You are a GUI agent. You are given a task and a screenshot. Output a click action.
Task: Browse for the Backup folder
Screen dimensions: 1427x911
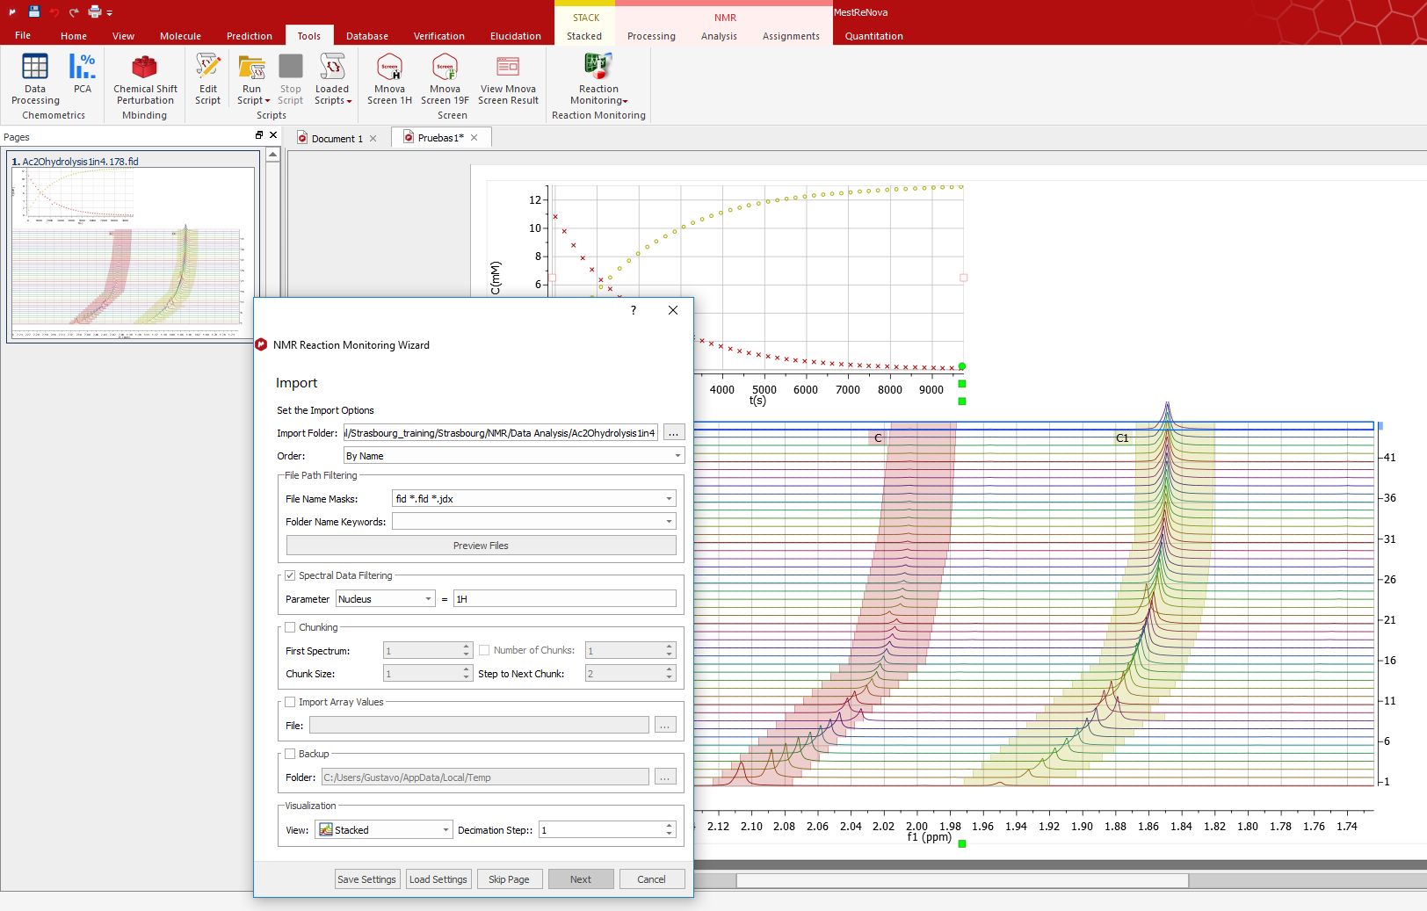coord(665,777)
